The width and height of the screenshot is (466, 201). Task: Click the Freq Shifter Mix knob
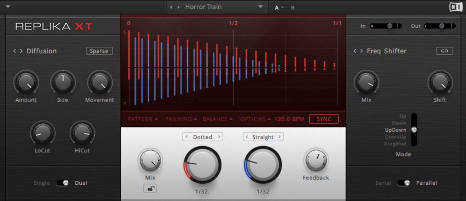coord(366,82)
